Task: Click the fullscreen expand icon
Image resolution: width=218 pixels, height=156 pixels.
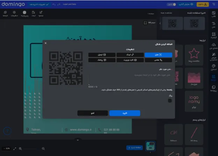Action: (x=15, y=148)
